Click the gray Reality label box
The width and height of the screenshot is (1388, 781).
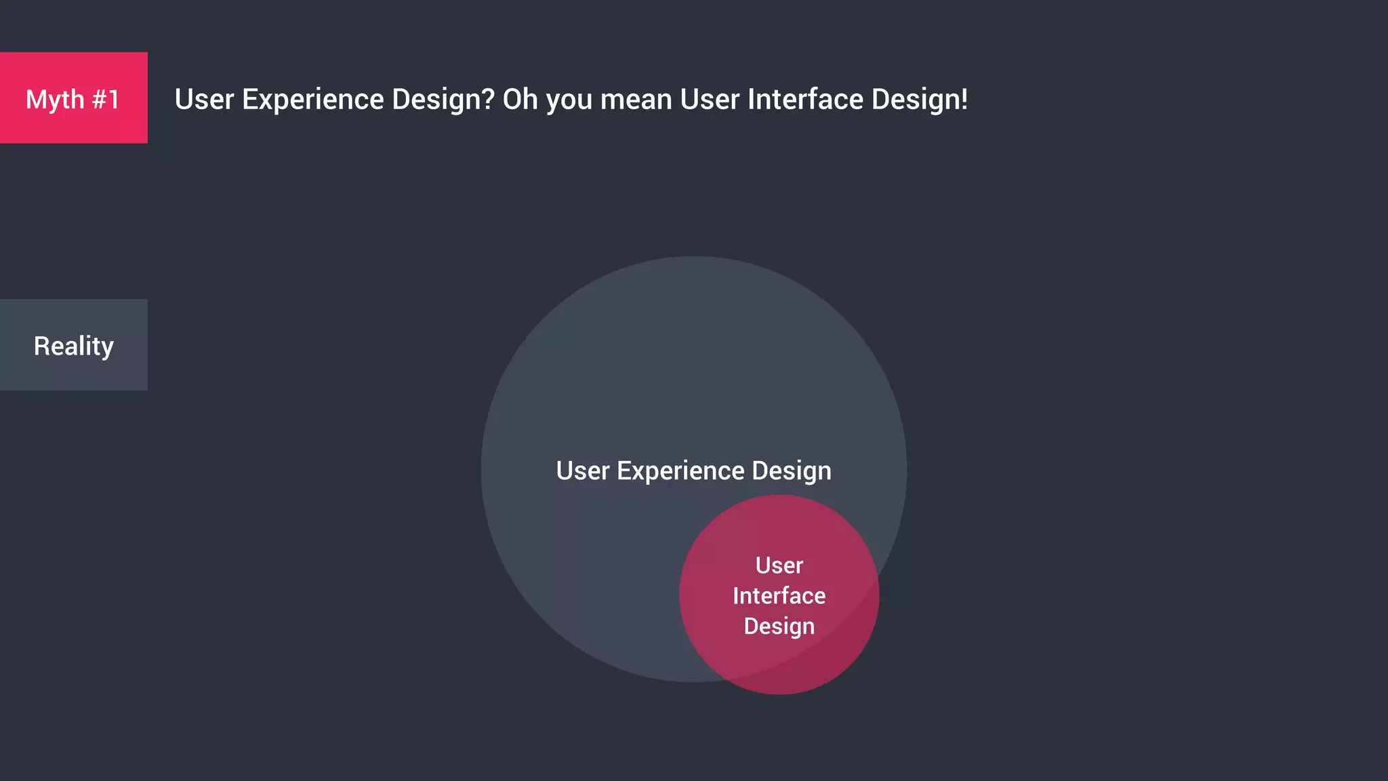pyautogui.click(x=73, y=344)
